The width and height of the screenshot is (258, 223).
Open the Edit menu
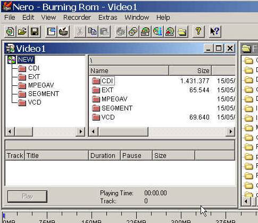pyautogui.click(x=28, y=18)
